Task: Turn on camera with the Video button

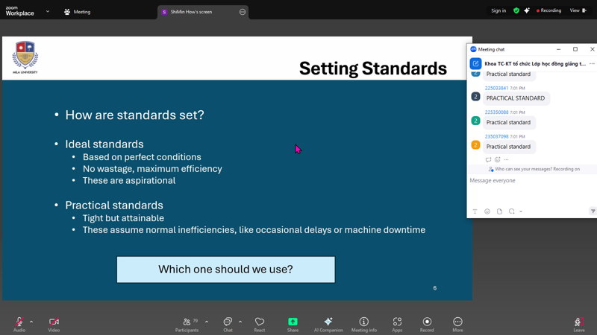Action: [x=54, y=322]
